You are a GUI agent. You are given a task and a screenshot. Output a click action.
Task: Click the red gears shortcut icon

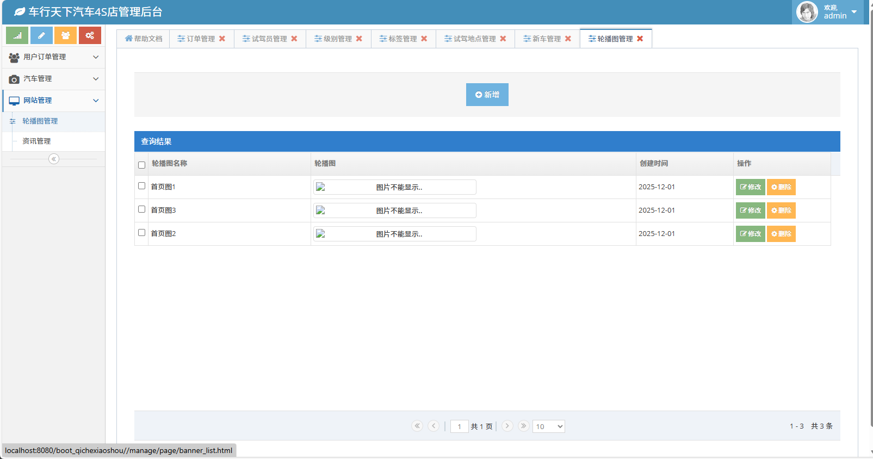(90, 35)
